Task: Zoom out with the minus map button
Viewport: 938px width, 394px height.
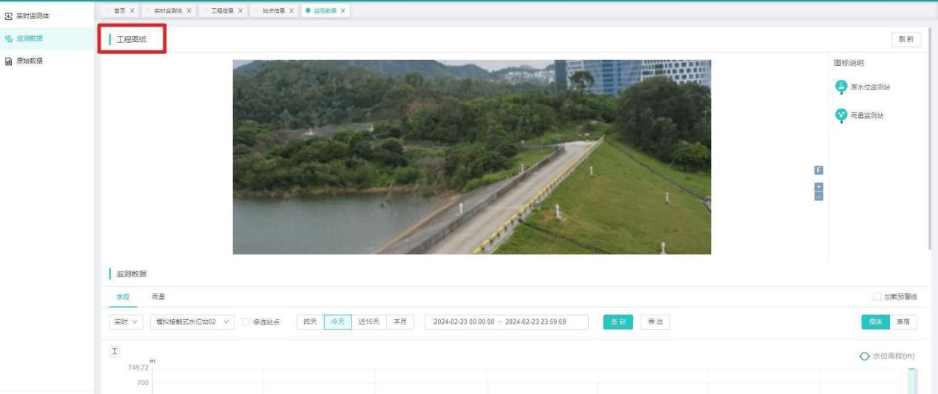Action: click(x=818, y=196)
